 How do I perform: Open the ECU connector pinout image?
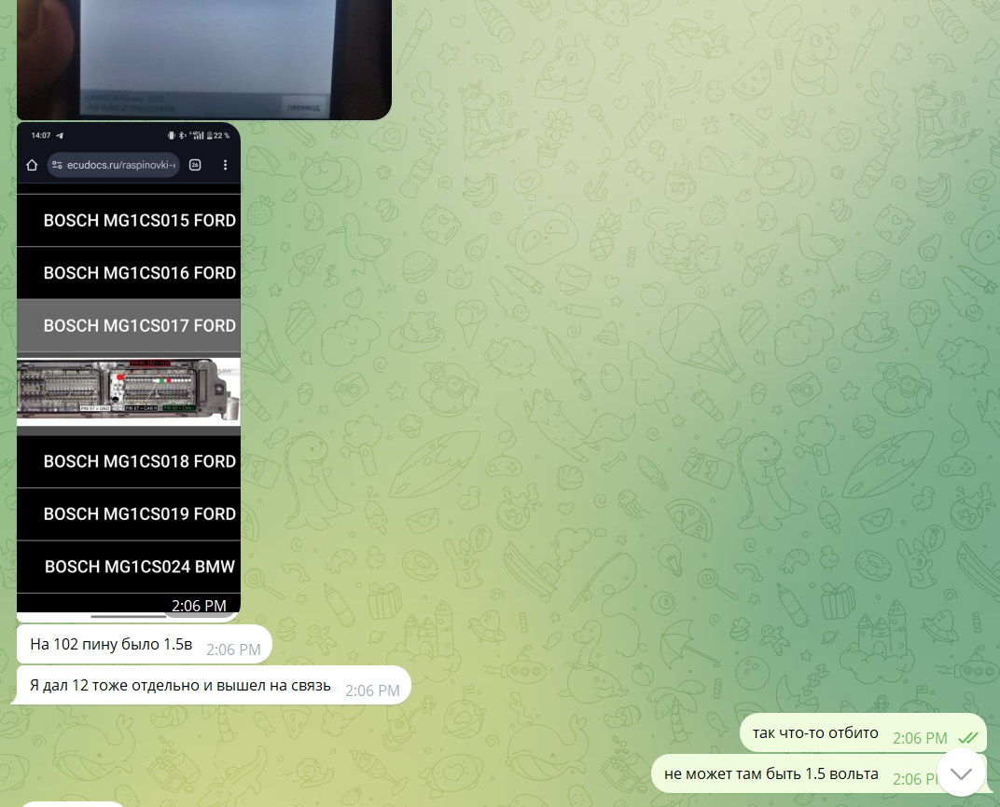pos(129,390)
